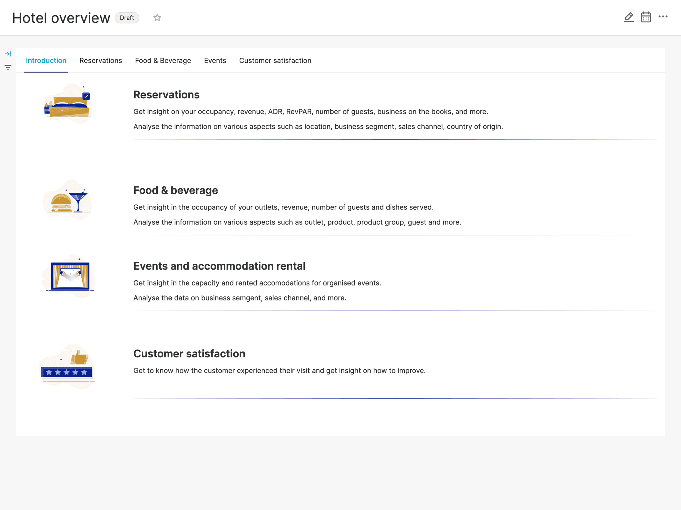
Task: Click the burger and cocktail illustration
Action: click(x=68, y=200)
